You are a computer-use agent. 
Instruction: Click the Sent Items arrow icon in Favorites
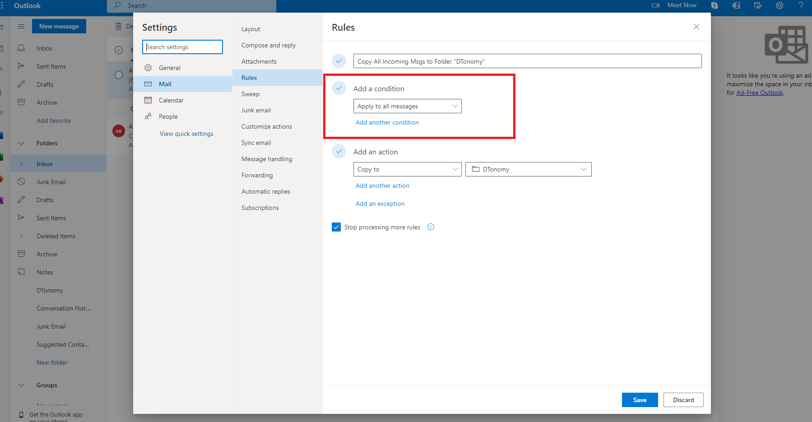[21, 66]
